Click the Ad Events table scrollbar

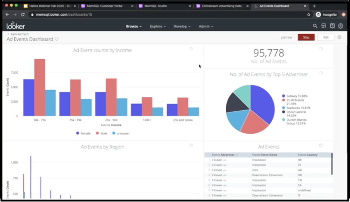point(332,164)
